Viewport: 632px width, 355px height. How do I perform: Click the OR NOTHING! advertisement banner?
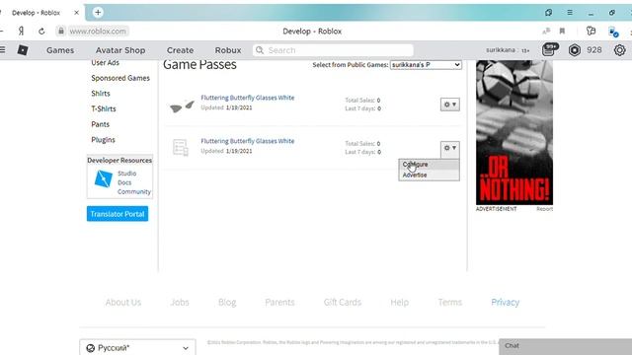(x=514, y=132)
